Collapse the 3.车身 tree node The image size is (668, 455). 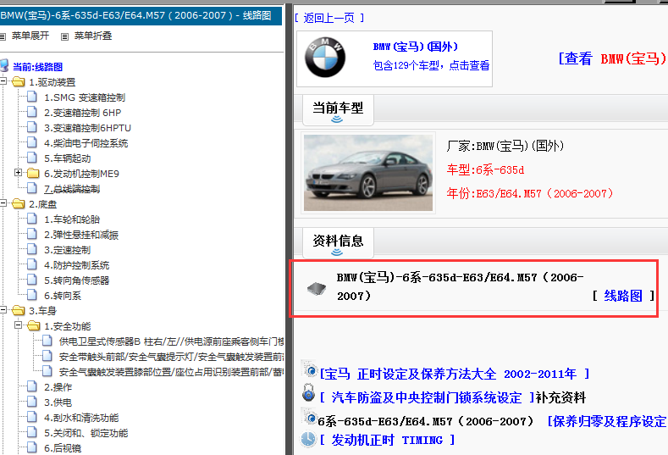[3, 310]
